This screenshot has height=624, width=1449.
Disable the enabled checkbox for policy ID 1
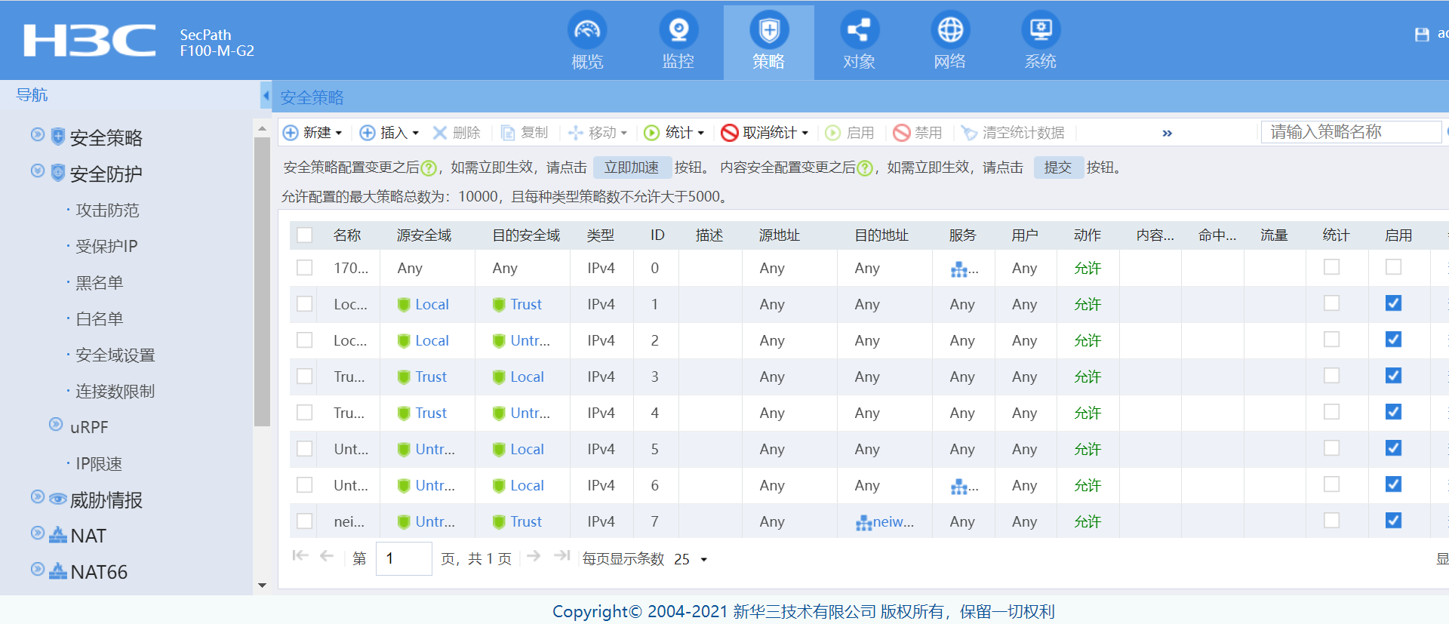[1393, 303]
